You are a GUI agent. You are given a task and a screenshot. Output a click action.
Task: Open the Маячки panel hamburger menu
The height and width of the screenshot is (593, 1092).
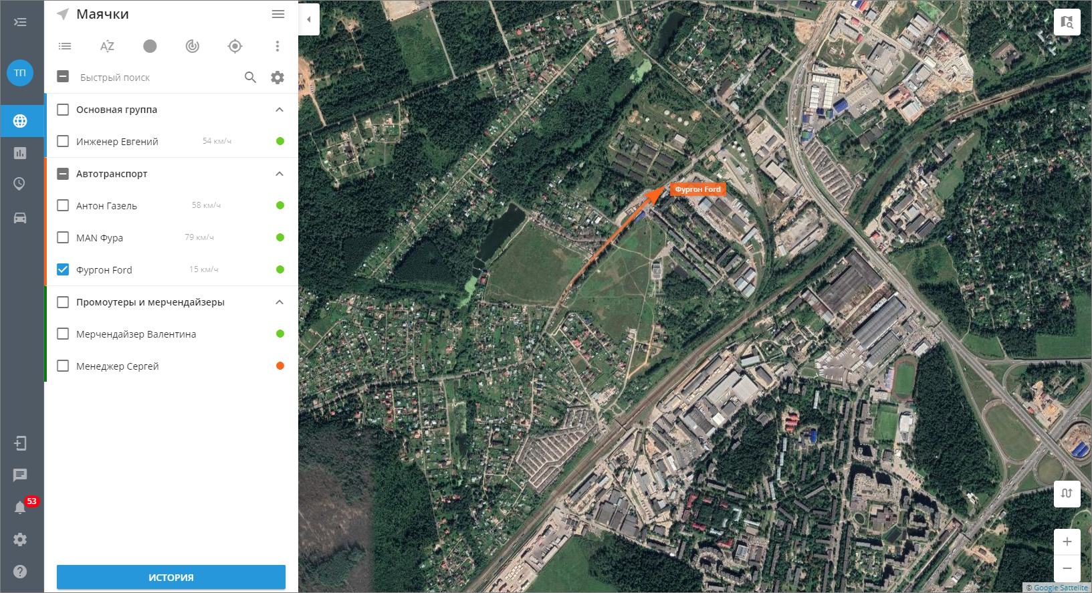point(278,14)
